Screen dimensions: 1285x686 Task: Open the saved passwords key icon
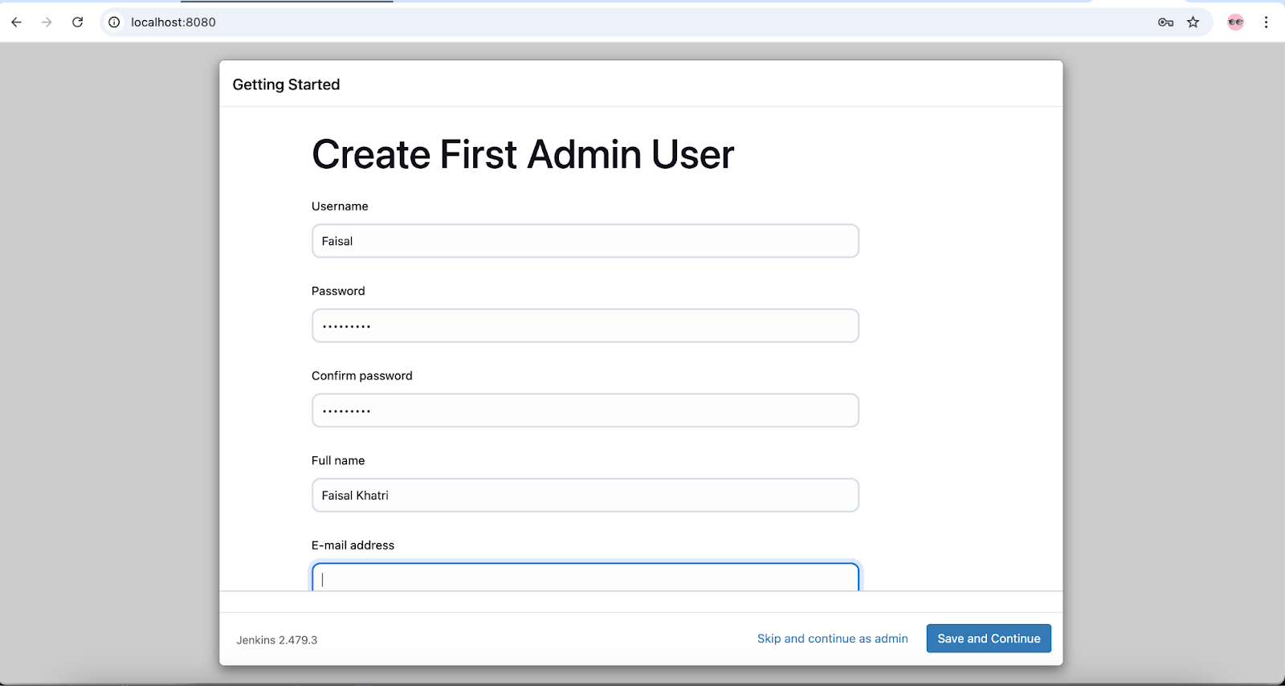coord(1165,22)
